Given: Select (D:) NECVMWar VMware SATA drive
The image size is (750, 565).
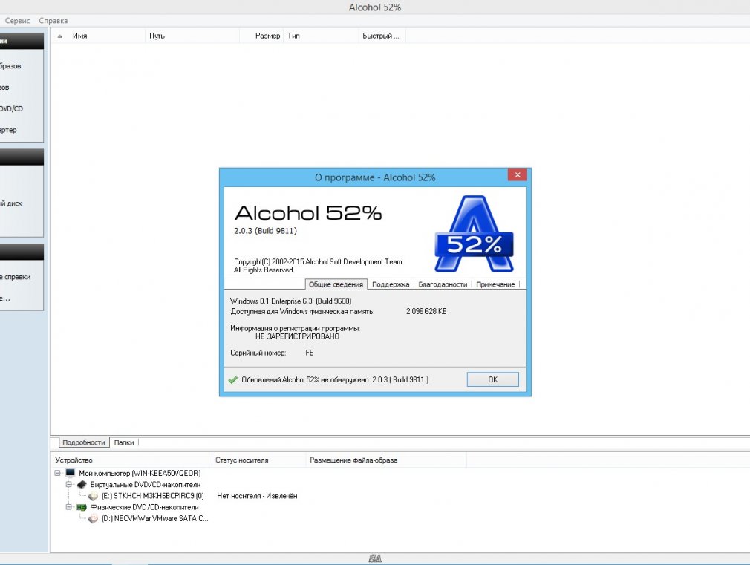Looking at the screenshot, I should pyautogui.click(x=154, y=518).
